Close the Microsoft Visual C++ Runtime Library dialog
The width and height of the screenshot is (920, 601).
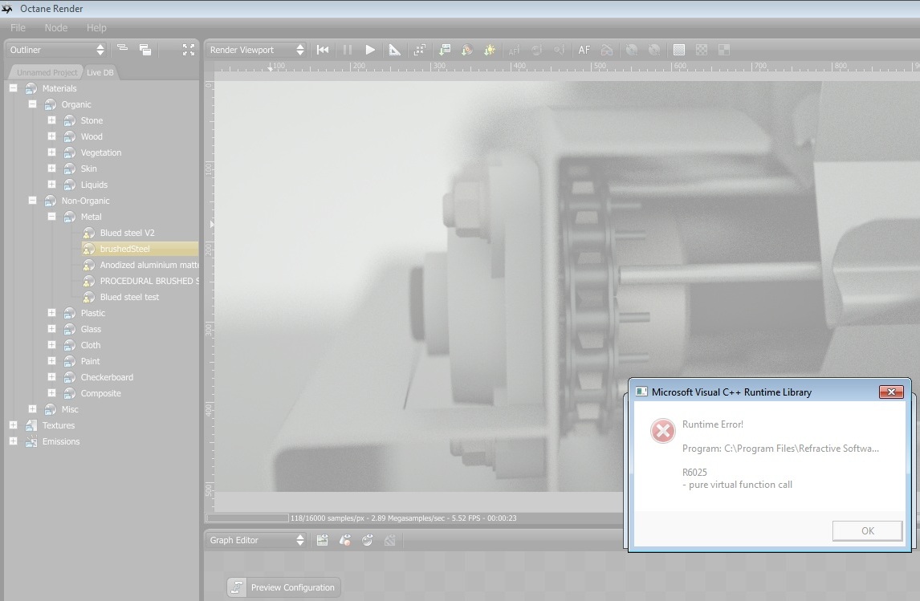pos(891,392)
